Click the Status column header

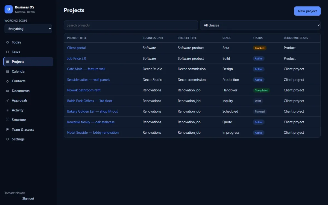click(x=257, y=38)
